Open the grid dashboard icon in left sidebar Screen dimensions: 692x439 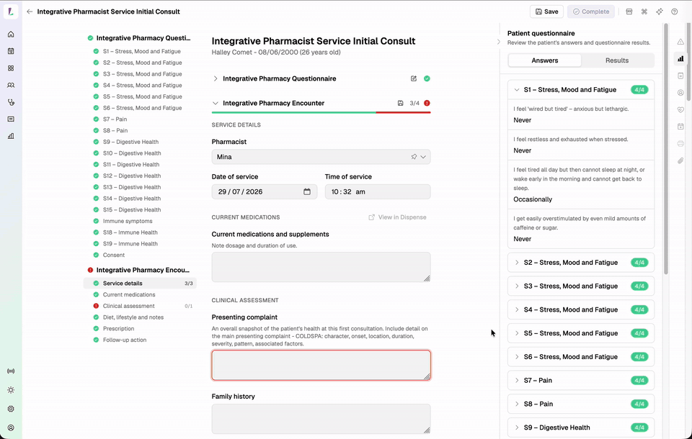(11, 68)
